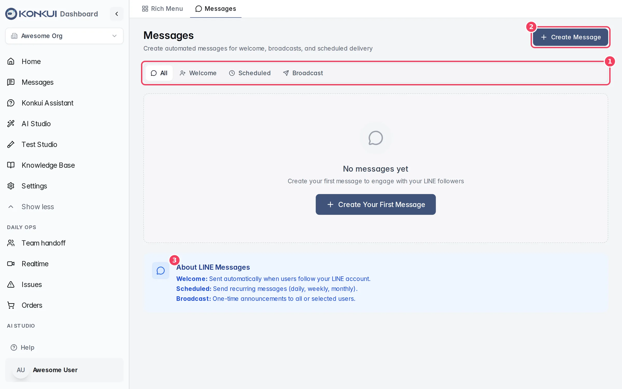Image resolution: width=622 pixels, height=389 pixels.
Task: Open the Awesome User profile
Action: 64,370
